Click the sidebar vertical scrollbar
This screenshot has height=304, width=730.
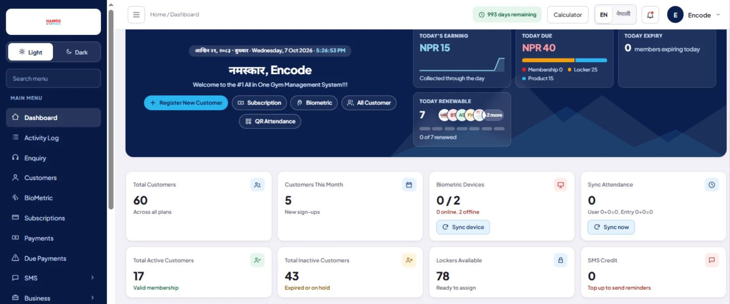click(111, 109)
